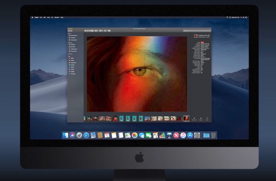Image resolution: width=276 pixels, height=181 pixels.
Task: Open the group-by arrange dropdown in Finder toolbar
Action: pyautogui.click(x=96, y=31)
